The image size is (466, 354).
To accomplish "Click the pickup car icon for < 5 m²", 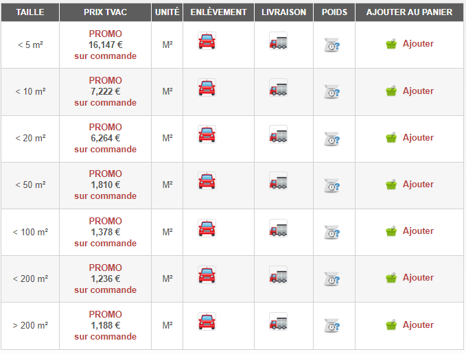I will tap(207, 41).
